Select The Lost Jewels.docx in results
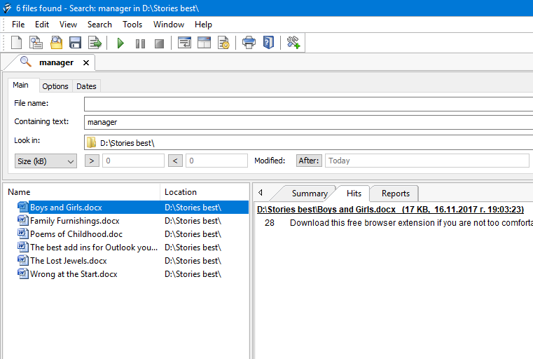533x359 pixels. (69, 261)
